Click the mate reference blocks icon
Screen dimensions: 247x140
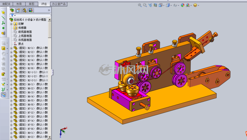click(x=3, y=33)
